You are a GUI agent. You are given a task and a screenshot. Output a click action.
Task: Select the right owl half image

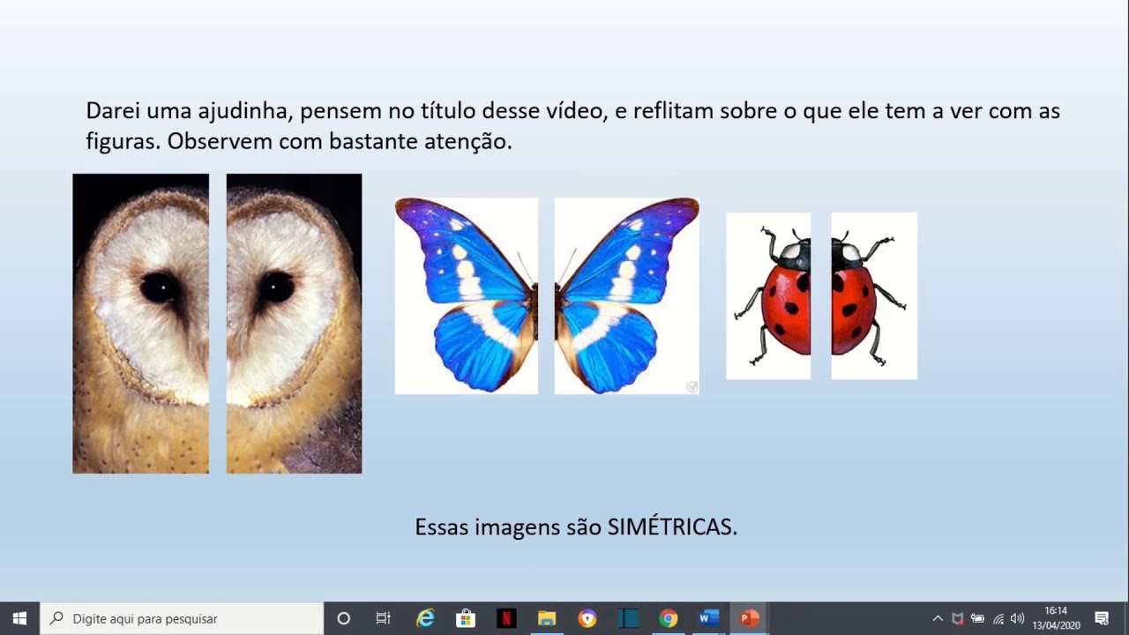(294, 324)
